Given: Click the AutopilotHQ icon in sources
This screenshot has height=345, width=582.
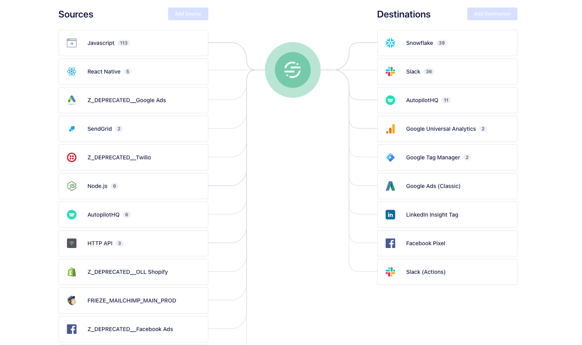Looking at the screenshot, I should click(x=72, y=215).
